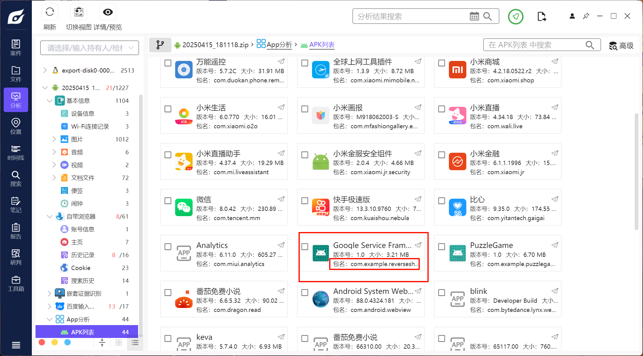This screenshot has width=643, height=356.
Task: Open the 报告 sidebar section
Action: point(16,231)
